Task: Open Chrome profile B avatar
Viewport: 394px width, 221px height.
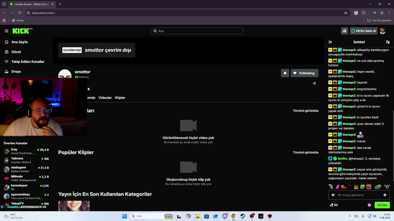Action: point(382,13)
